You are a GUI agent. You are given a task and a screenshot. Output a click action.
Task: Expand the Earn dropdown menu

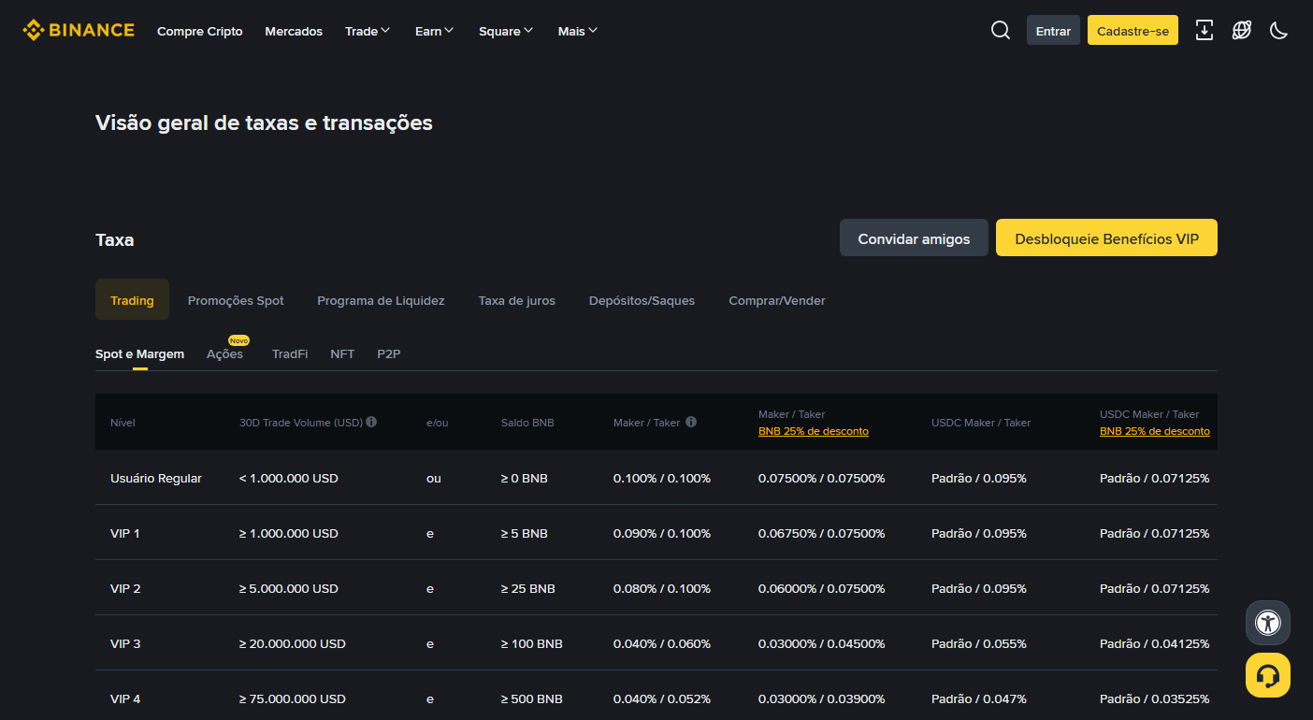pos(435,31)
